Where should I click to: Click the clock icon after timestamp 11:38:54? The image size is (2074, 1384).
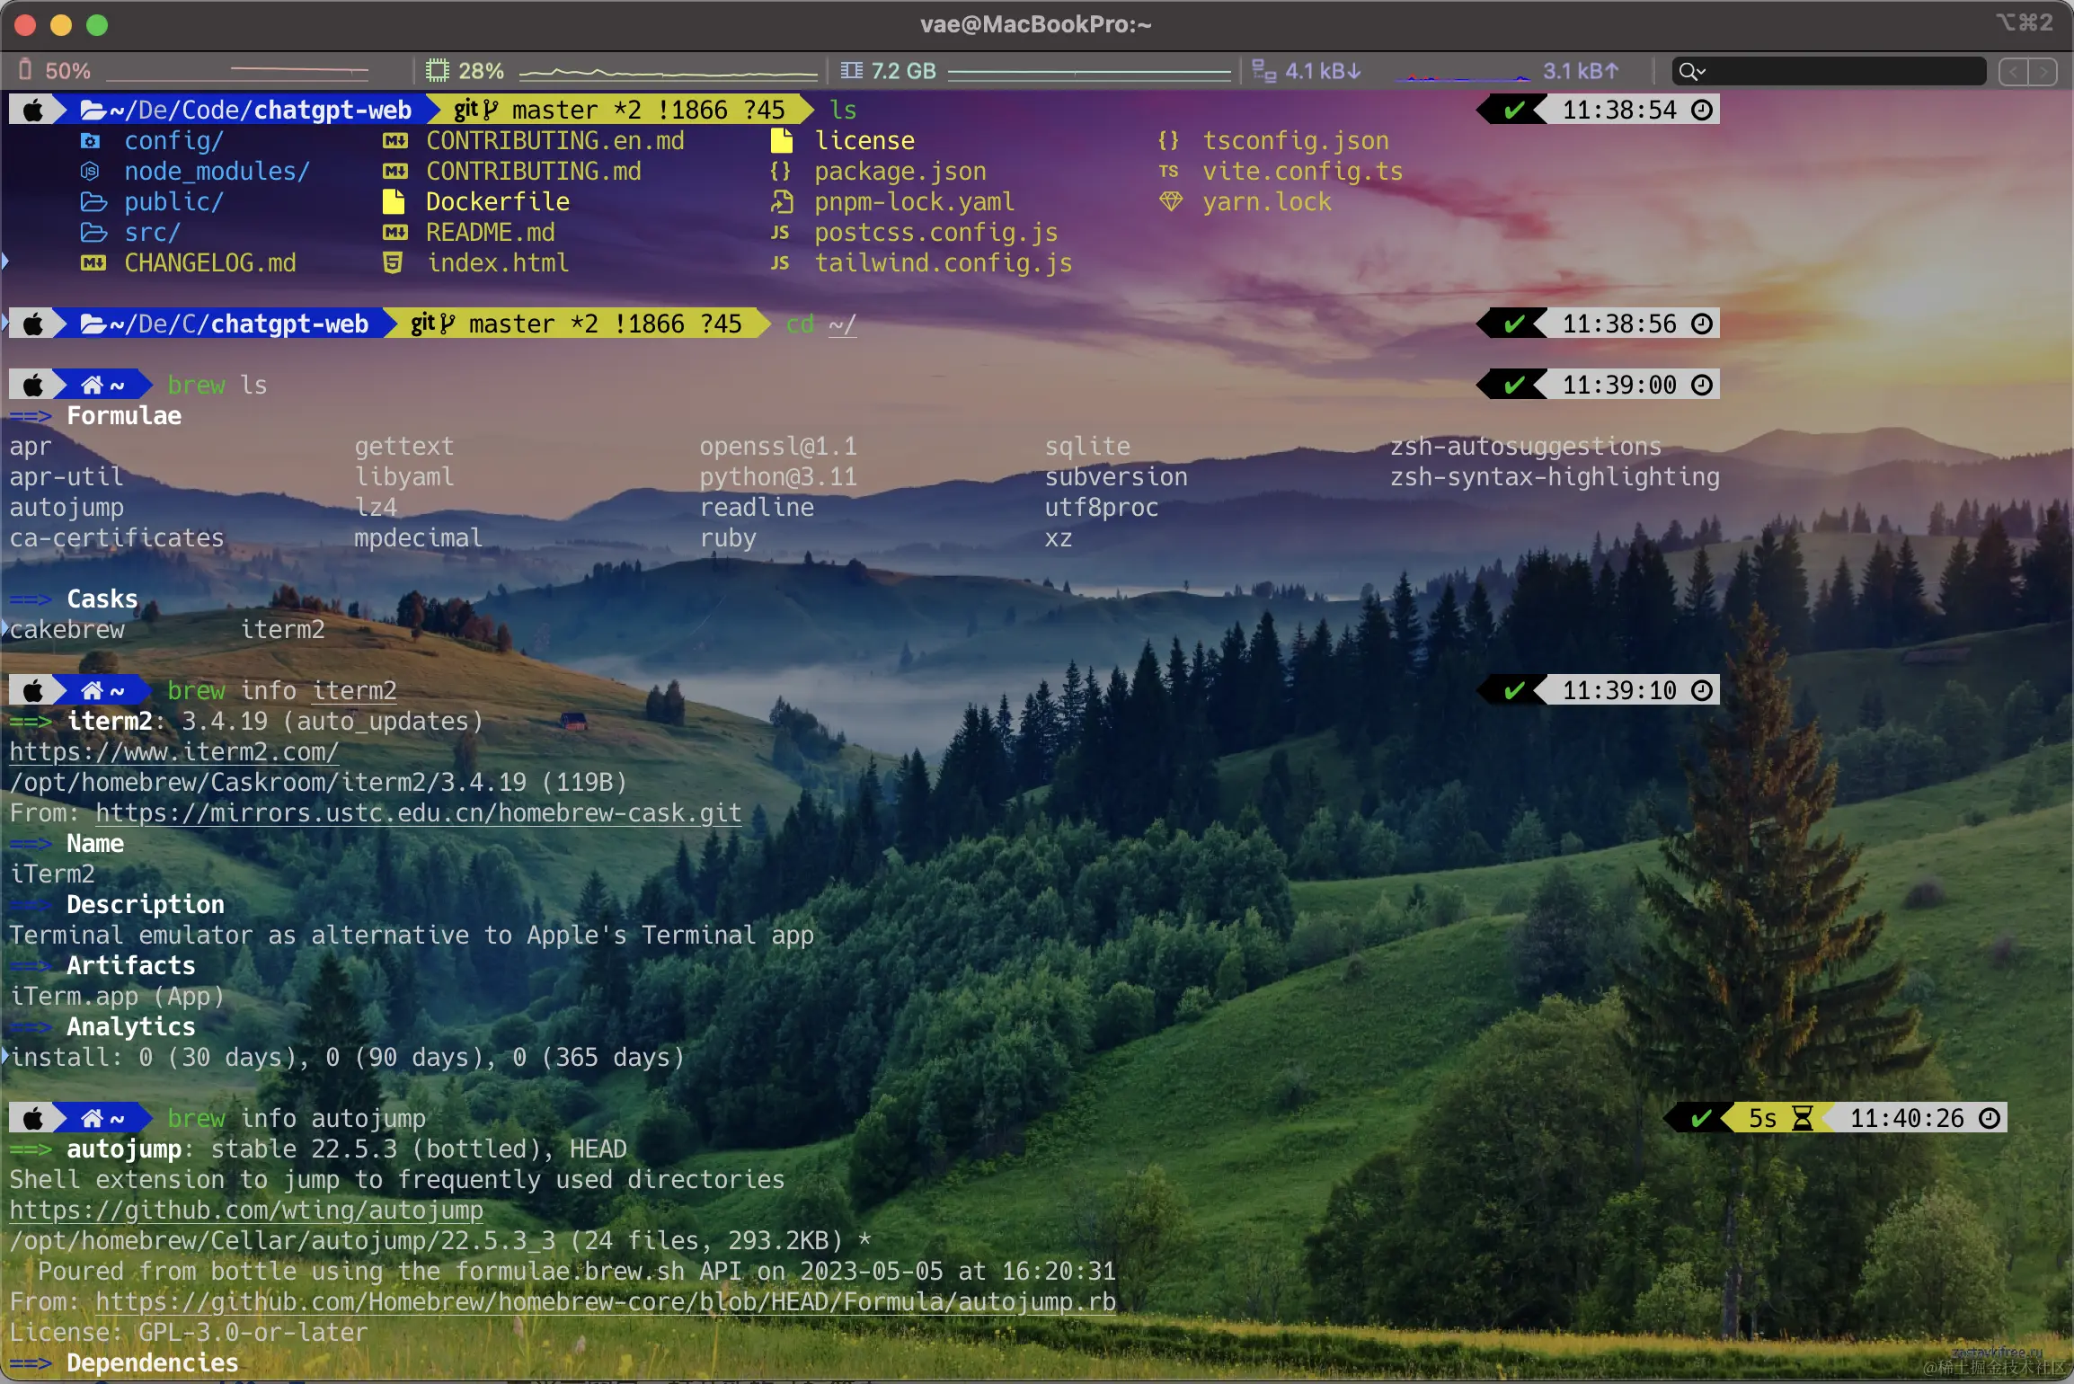tap(1703, 109)
